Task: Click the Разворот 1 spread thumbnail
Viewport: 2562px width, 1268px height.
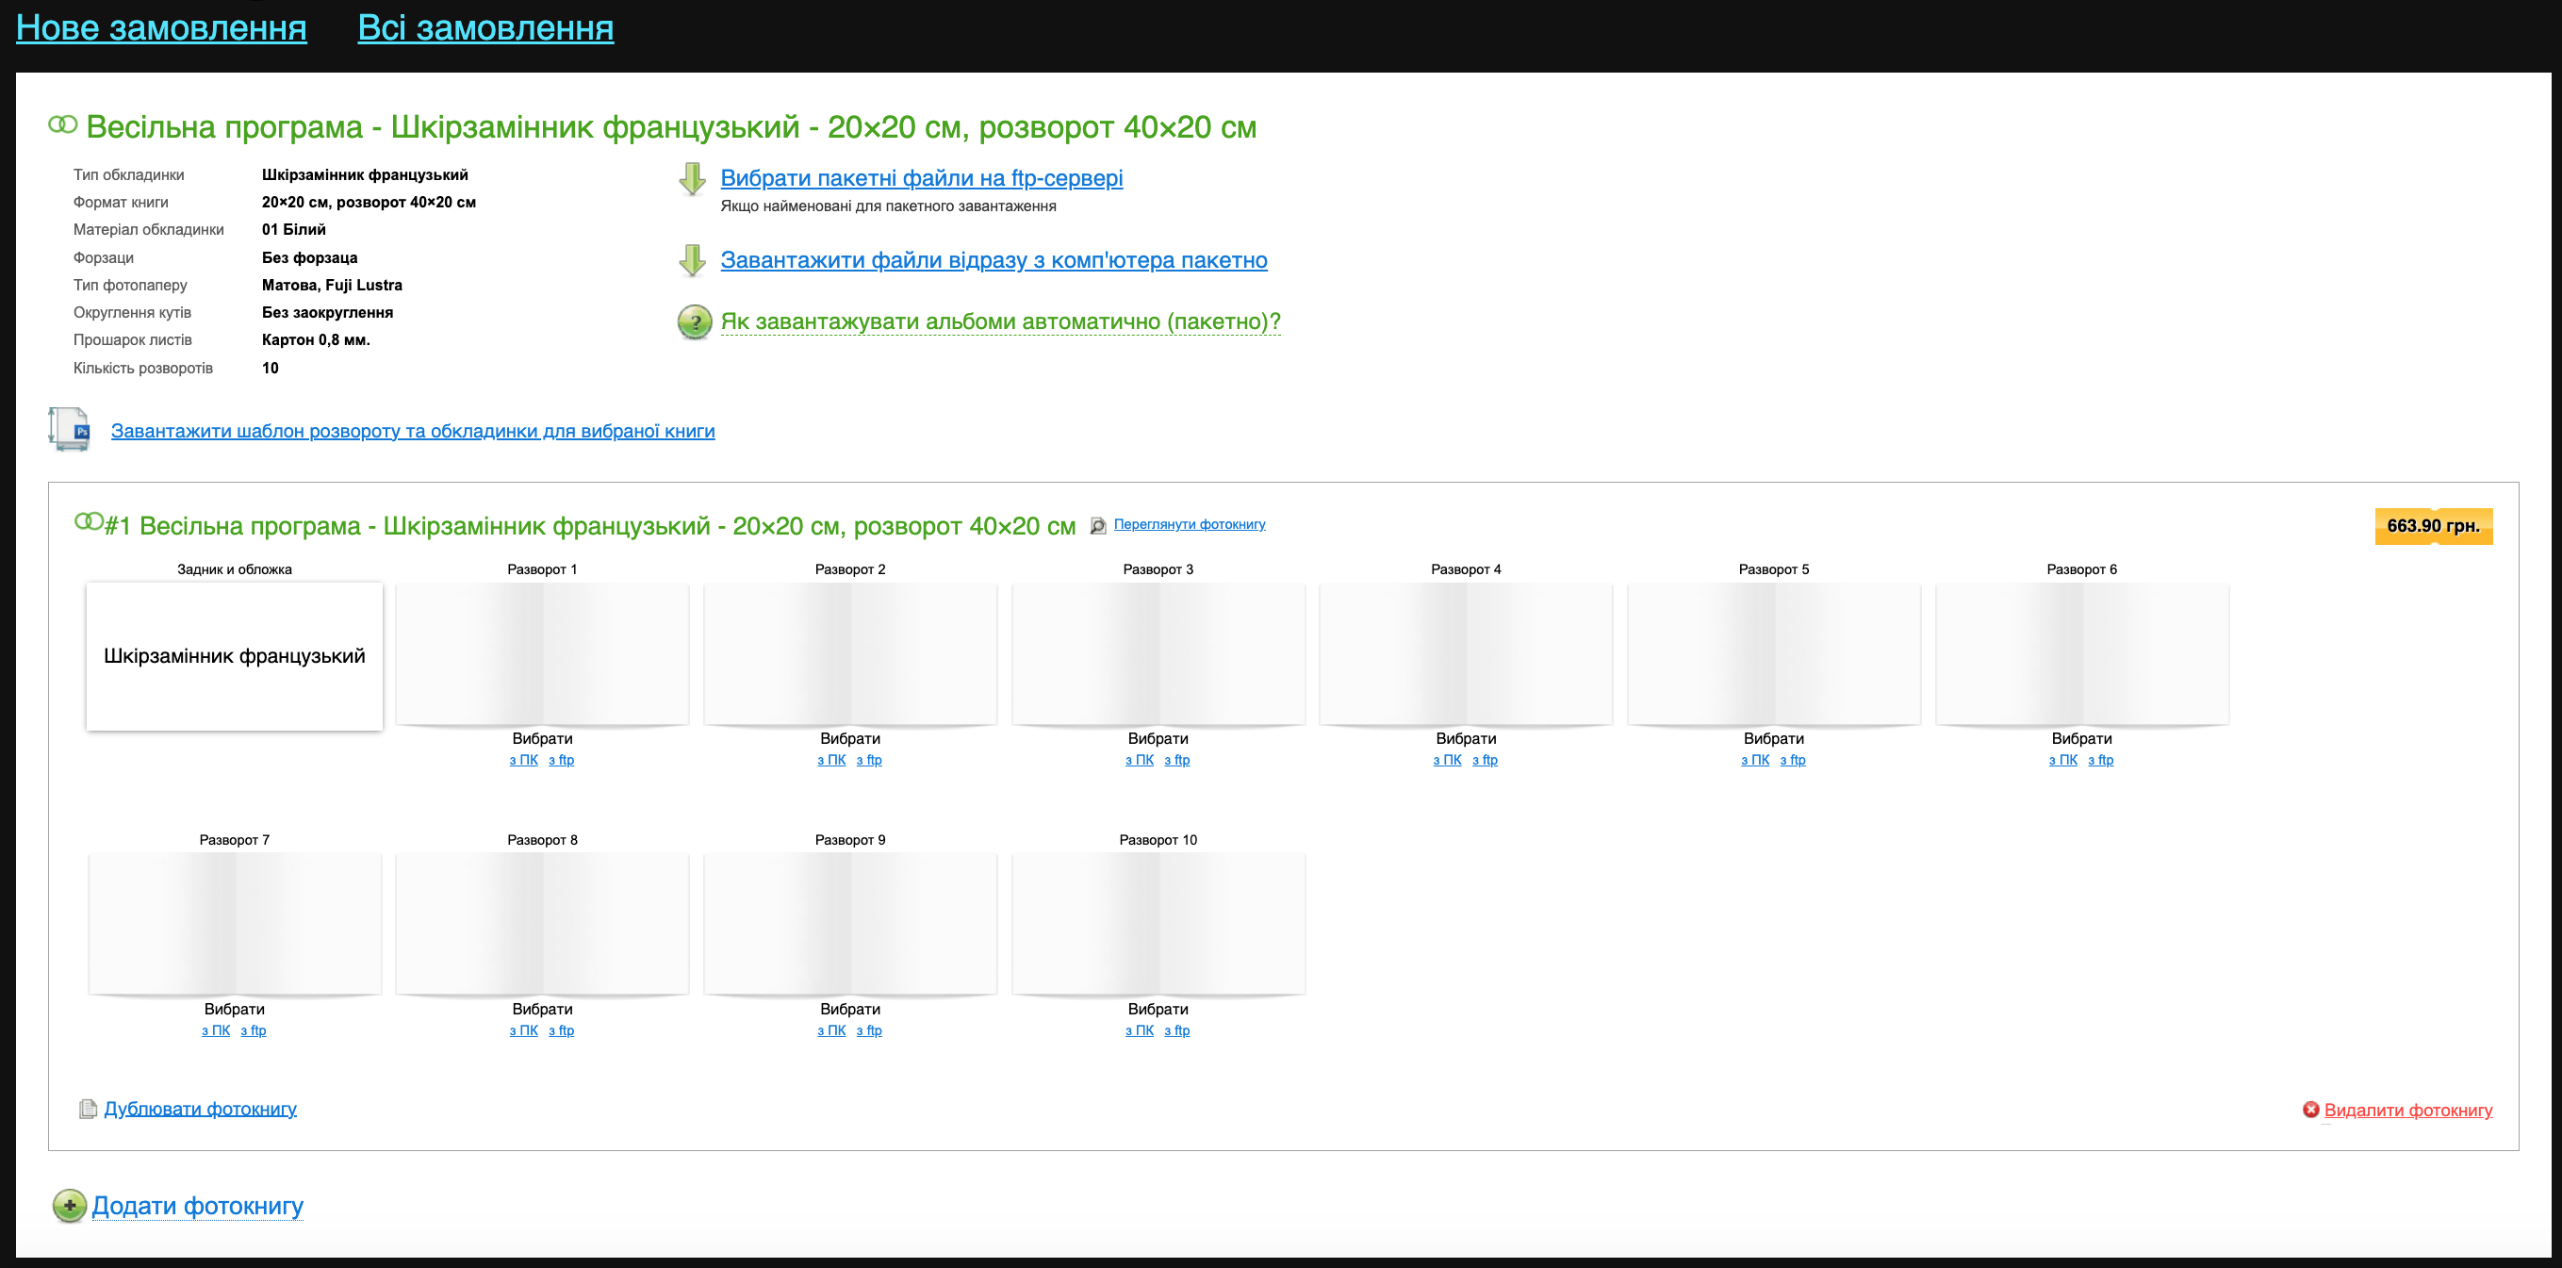Action: click(x=542, y=654)
